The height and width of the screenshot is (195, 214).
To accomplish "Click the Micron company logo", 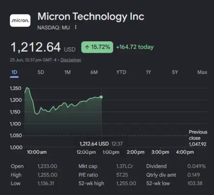I will pyautogui.click(x=20, y=21).
